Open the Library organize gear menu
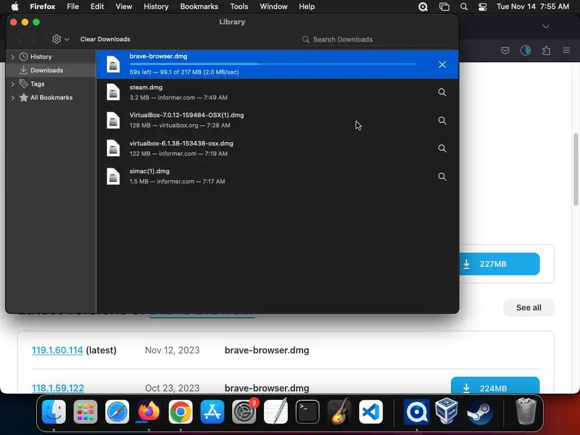 pyautogui.click(x=60, y=39)
